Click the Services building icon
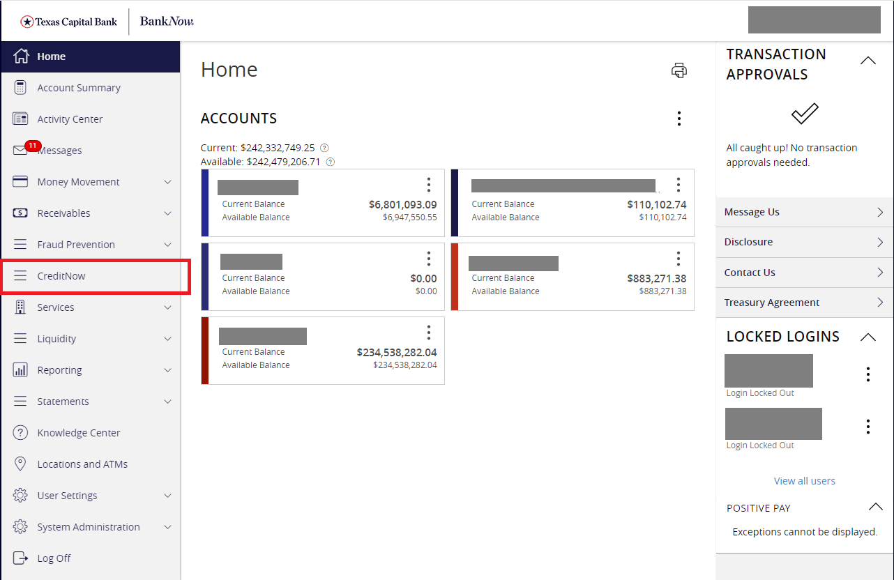Screen dimensions: 894x580 [20, 307]
